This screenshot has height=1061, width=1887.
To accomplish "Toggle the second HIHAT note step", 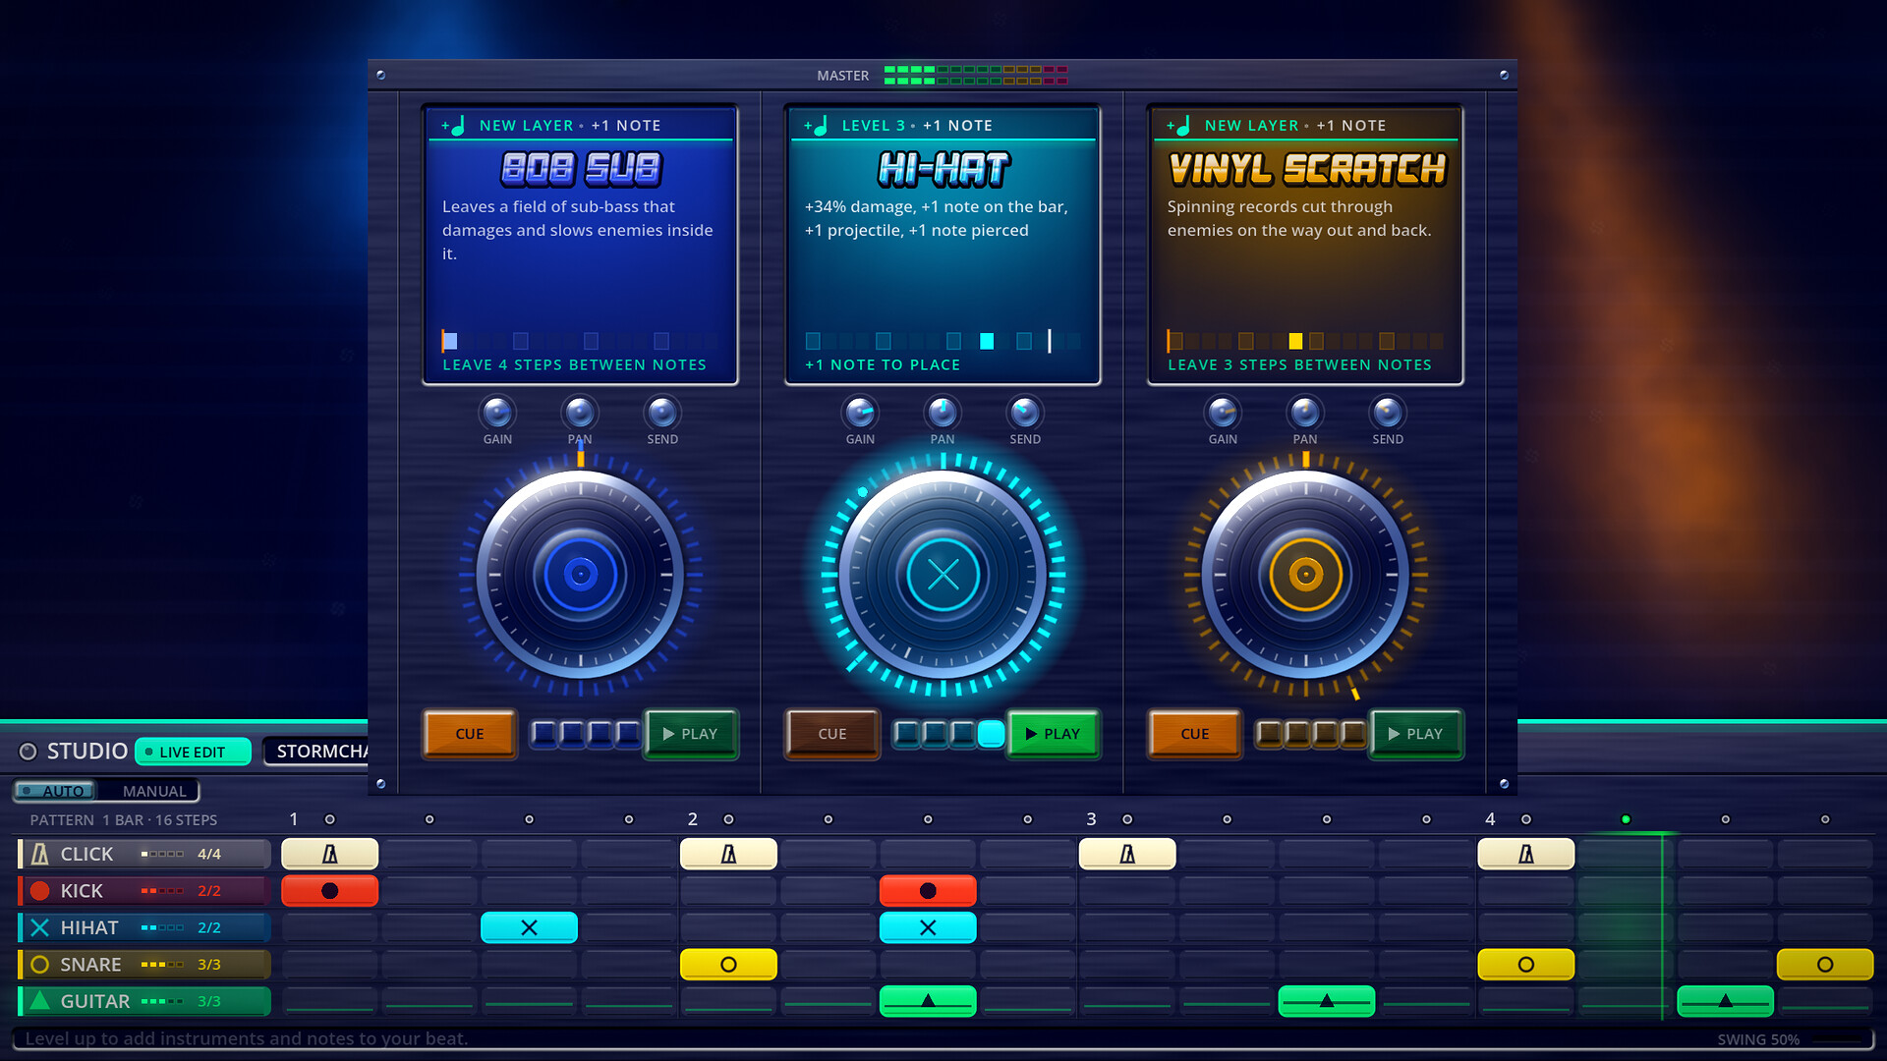I will [928, 927].
